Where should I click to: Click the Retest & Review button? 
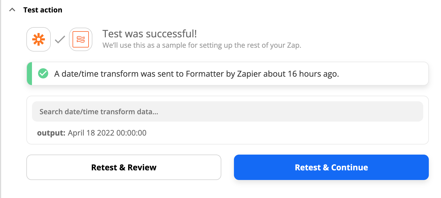coord(124,167)
